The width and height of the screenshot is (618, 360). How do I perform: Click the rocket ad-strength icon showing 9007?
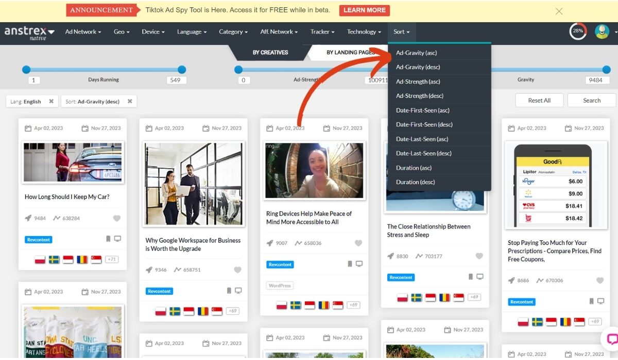pyautogui.click(x=269, y=243)
